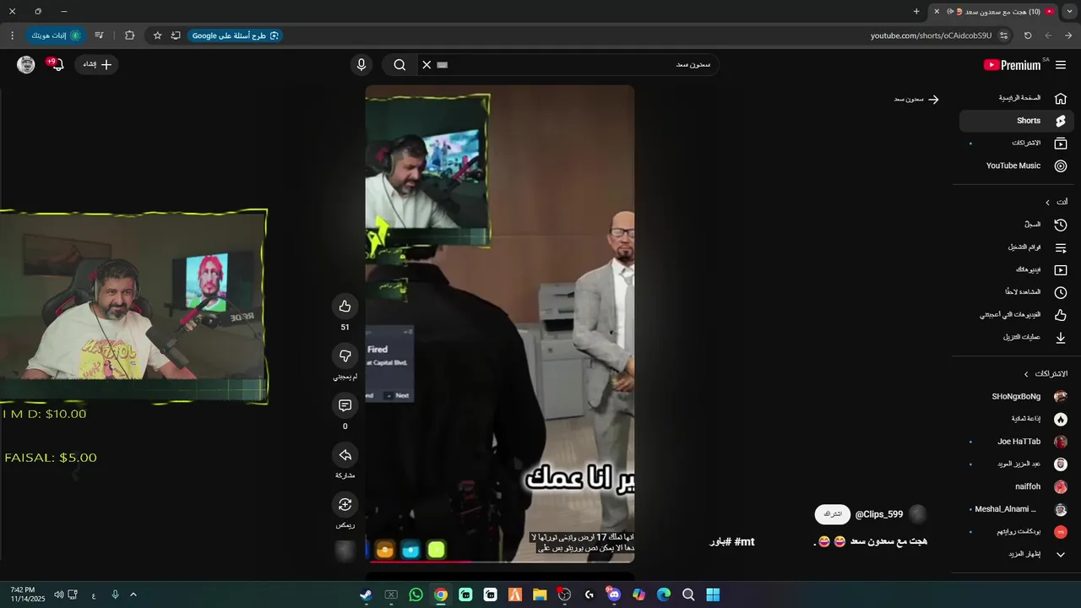Open the Chrome tab search dropdown
Image resolution: width=1081 pixels, height=608 pixels.
1070,12
